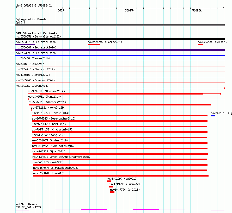Click nsv1131965 (Alsmadi2014) label
The height and width of the screenshot is (213, 232).
[51, 113]
